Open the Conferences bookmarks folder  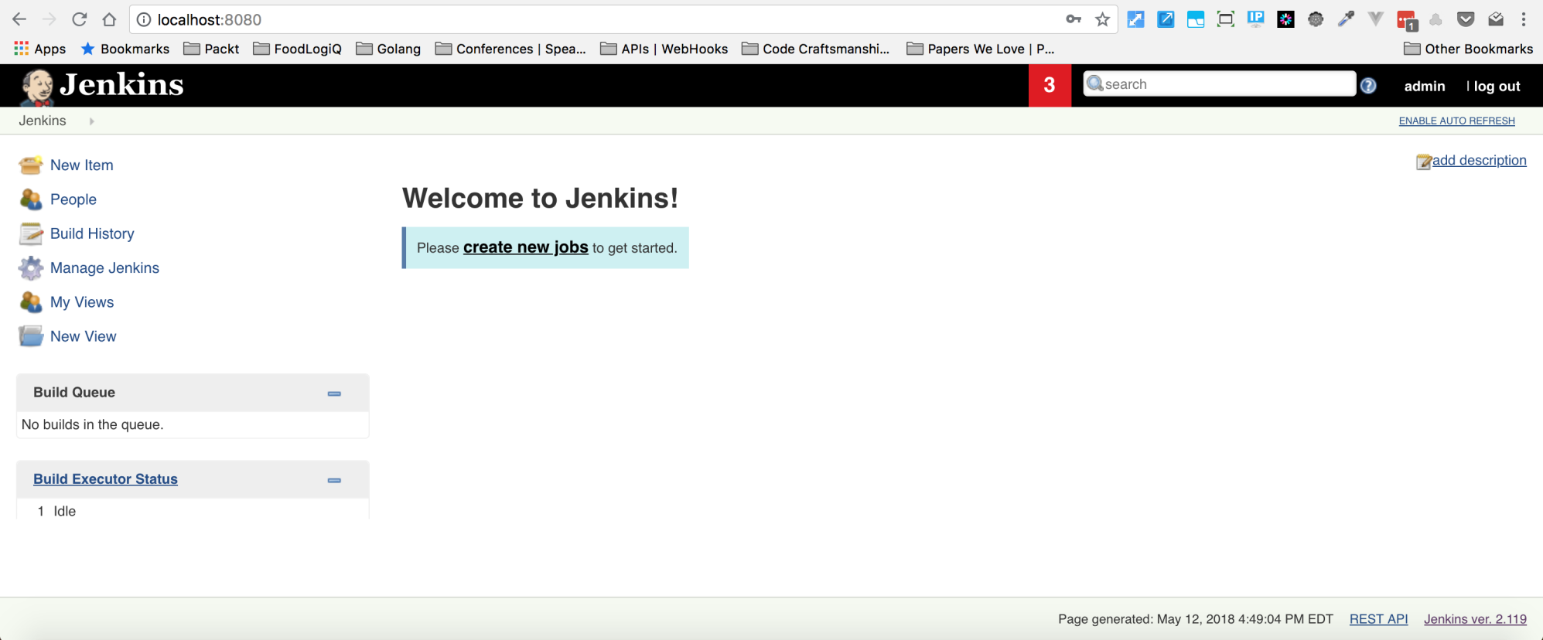510,49
